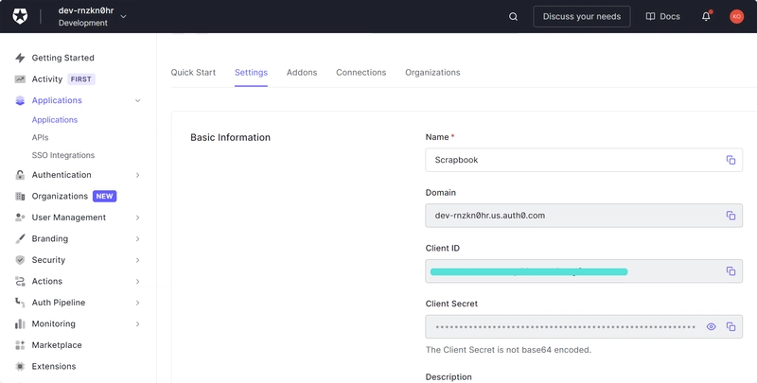Click the Monitoring bar chart icon
757x383 pixels.
pos(20,323)
